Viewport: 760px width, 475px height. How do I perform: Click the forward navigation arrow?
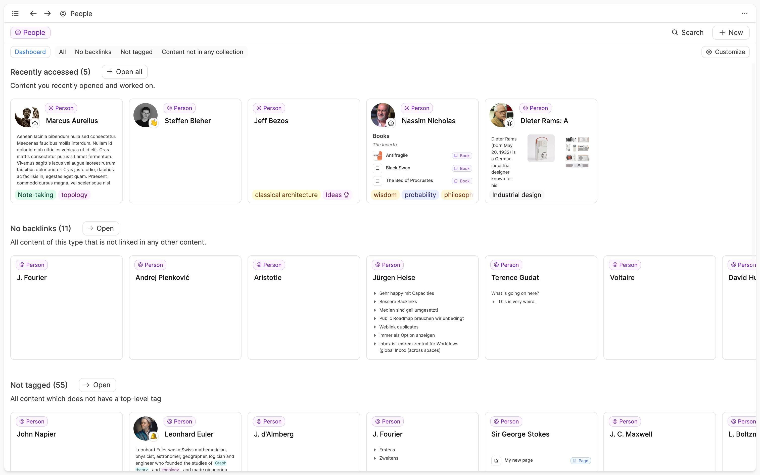pyautogui.click(x=47, y=13)
